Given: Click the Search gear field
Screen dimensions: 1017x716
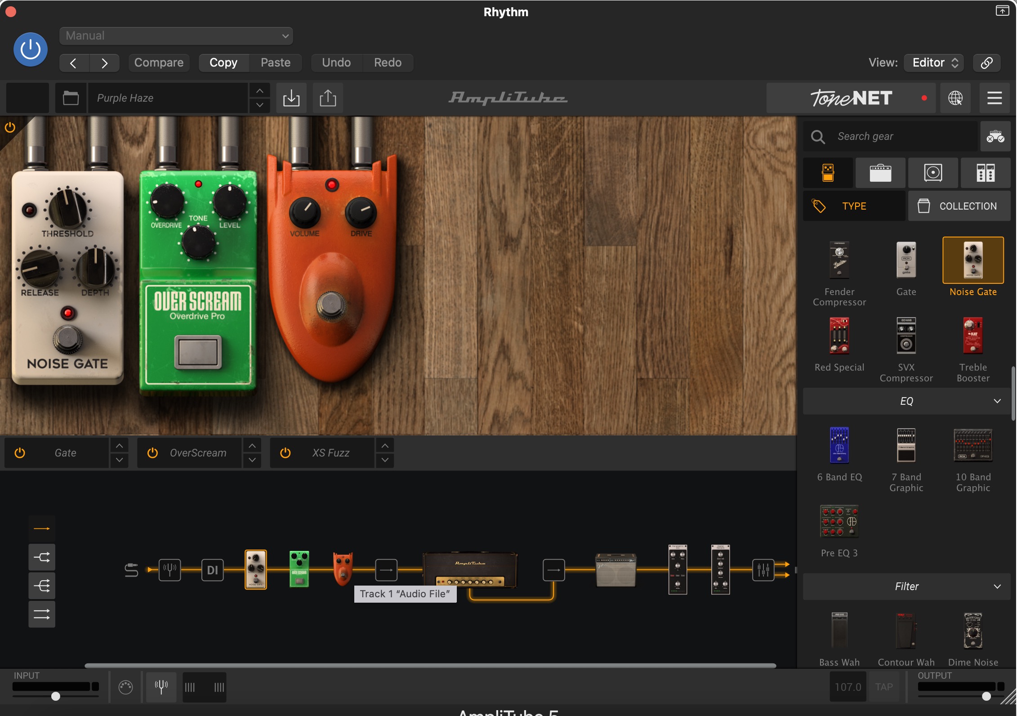Looking at the screenshot, I should (x=890, y=136).
